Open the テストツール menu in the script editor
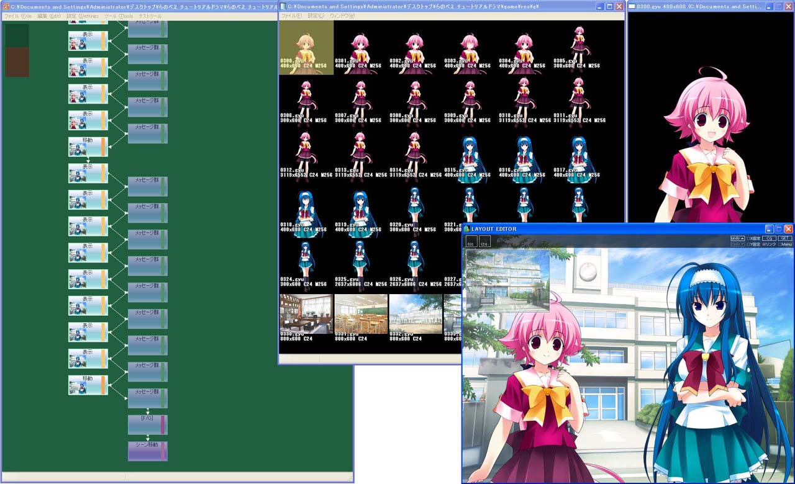The image size is (795, 484). (150, 16)
